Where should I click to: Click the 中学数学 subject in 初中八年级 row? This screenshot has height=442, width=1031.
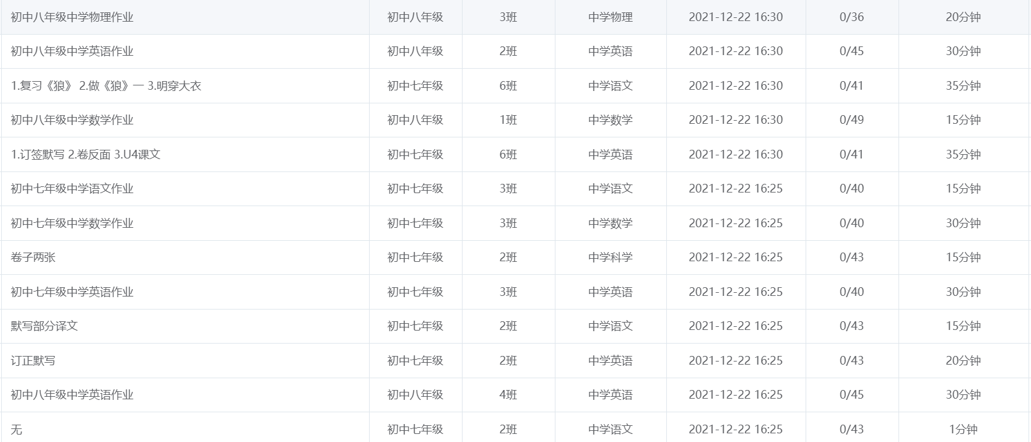(610, 120)
